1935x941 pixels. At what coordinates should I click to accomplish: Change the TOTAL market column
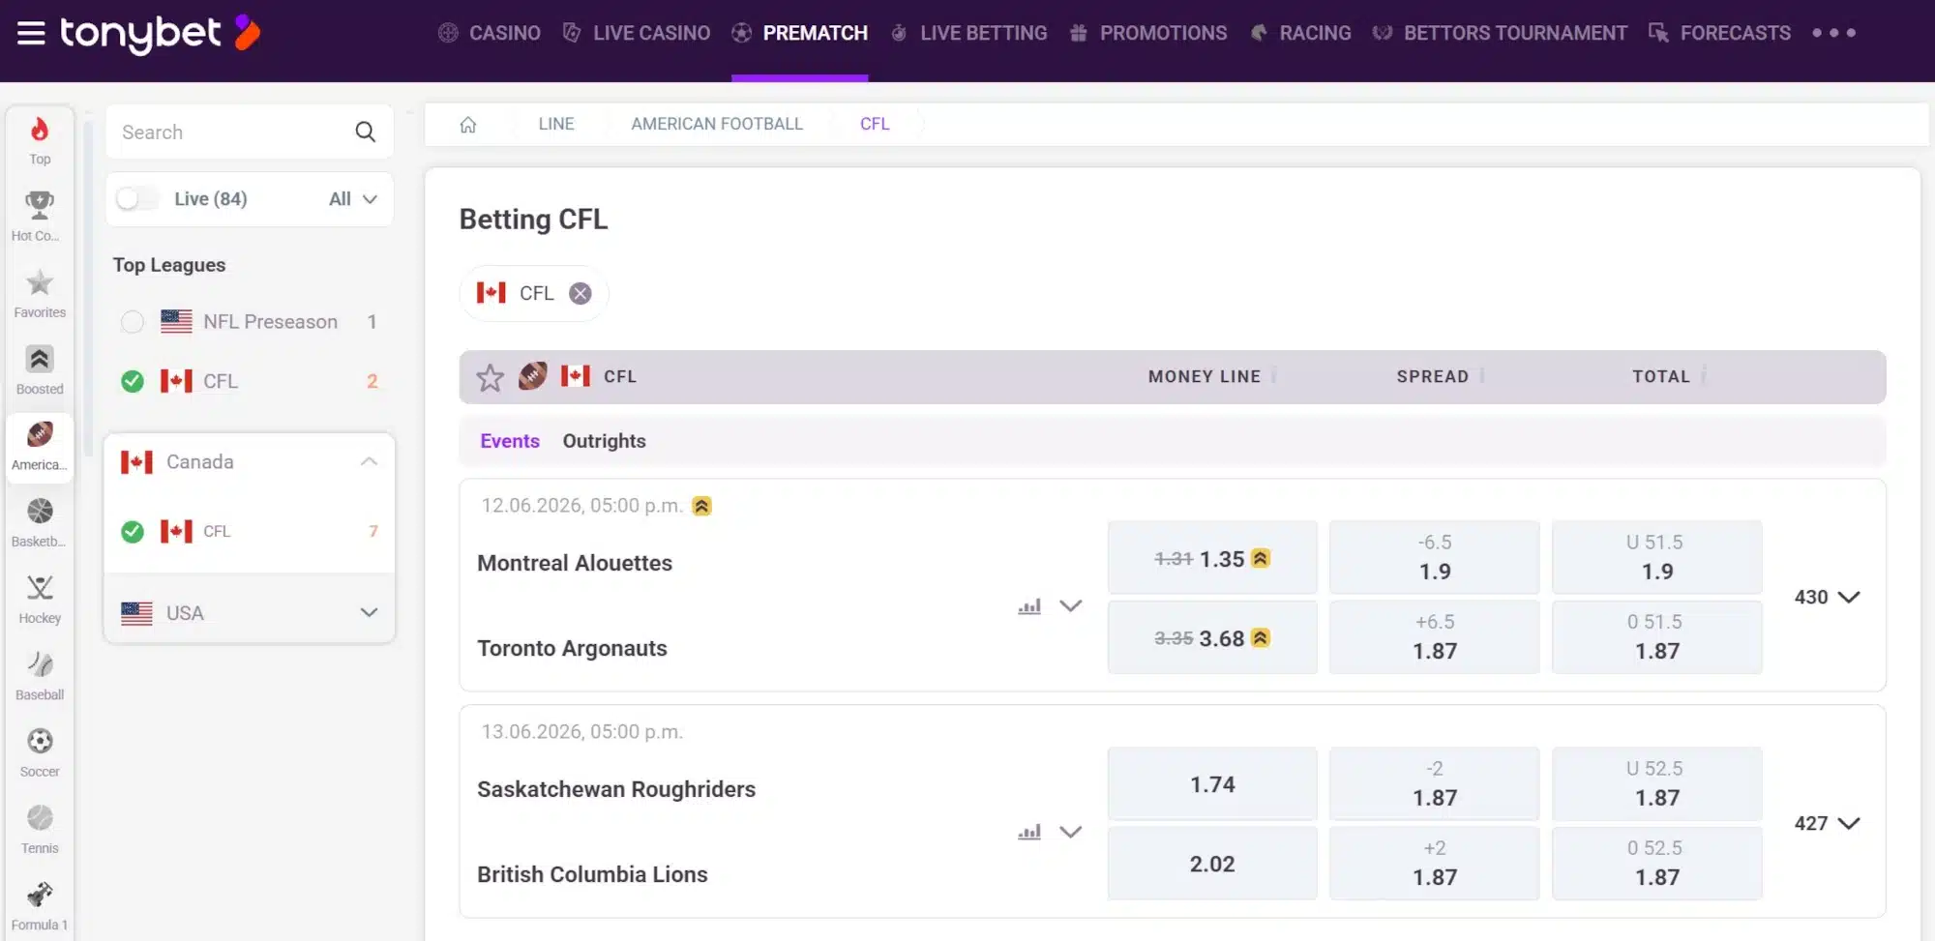point(1669,376)
